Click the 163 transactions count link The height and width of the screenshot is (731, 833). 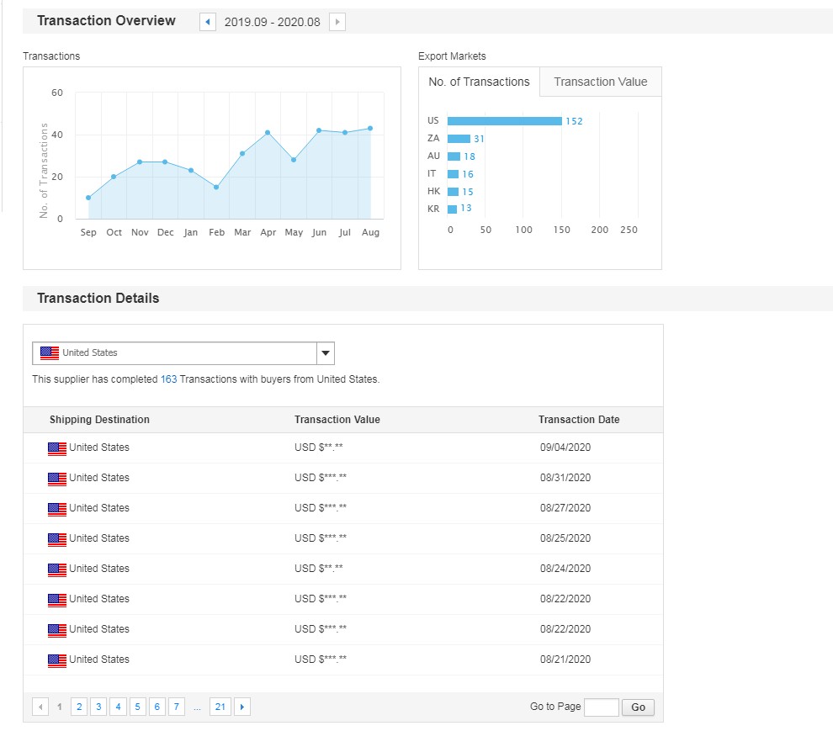(168, 379)
